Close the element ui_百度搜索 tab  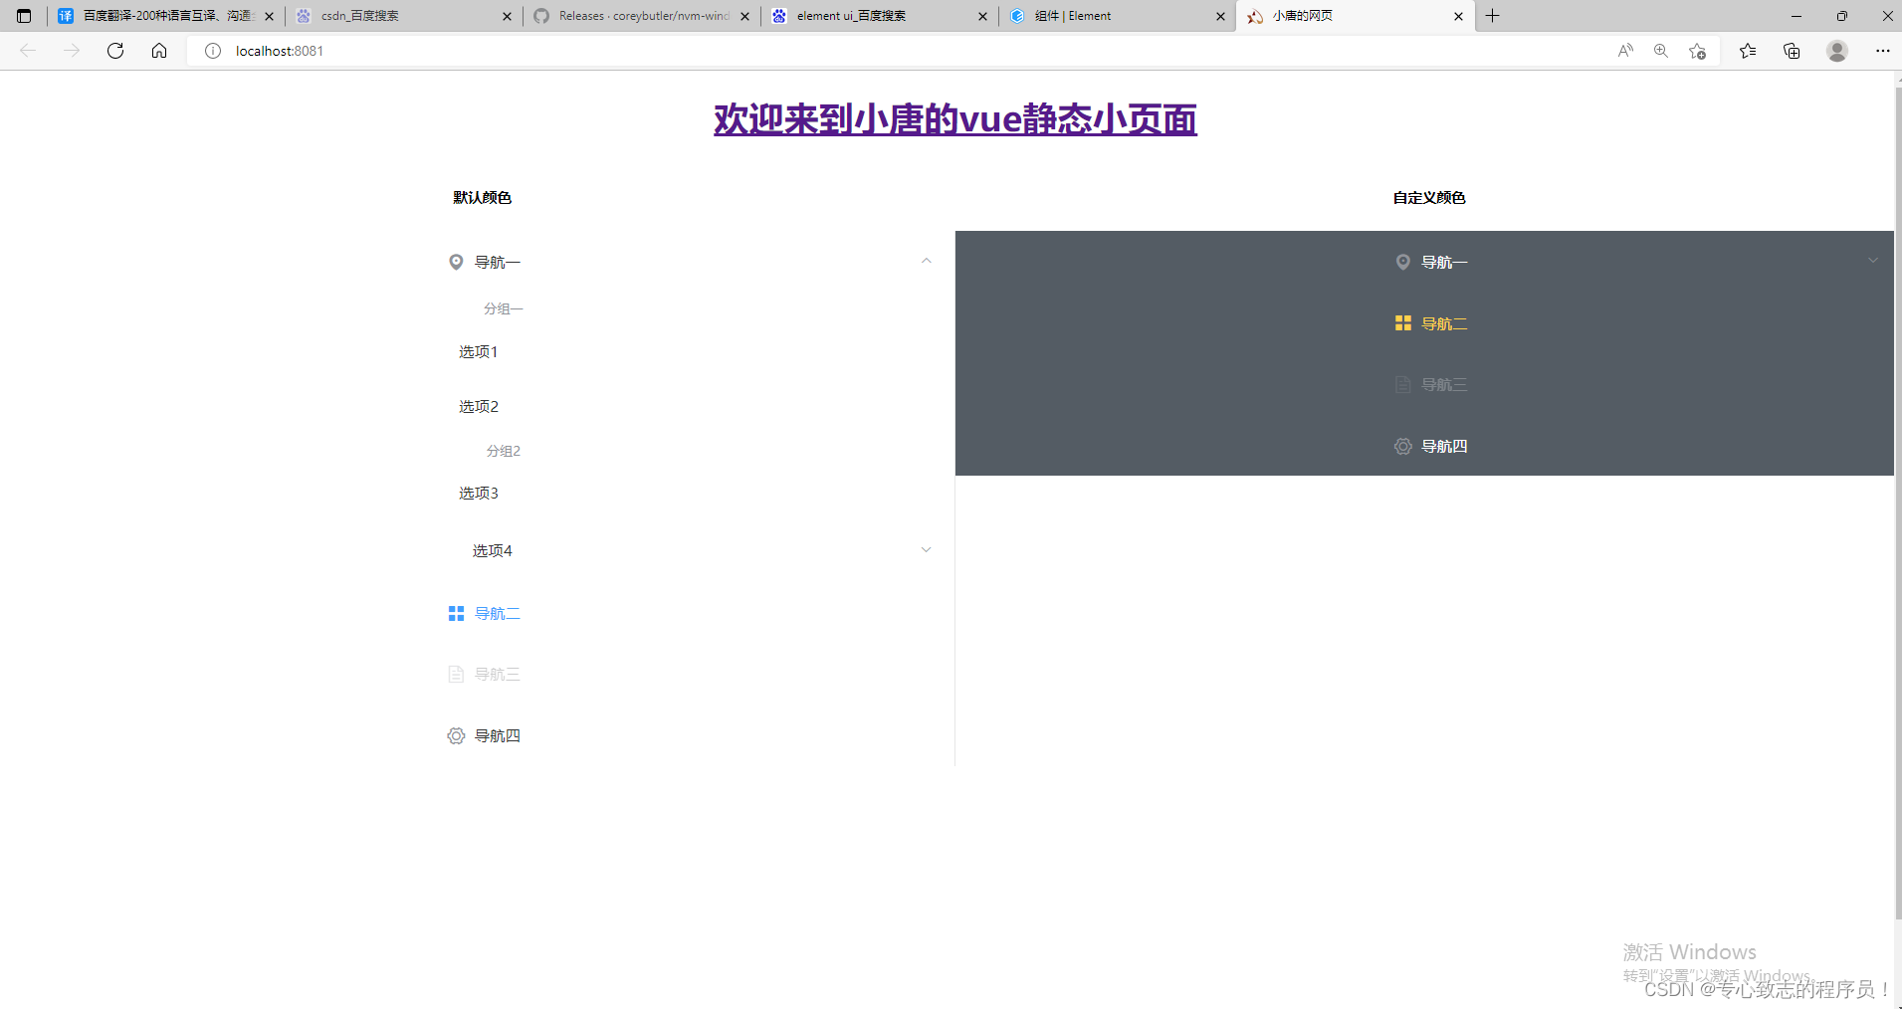983,16
